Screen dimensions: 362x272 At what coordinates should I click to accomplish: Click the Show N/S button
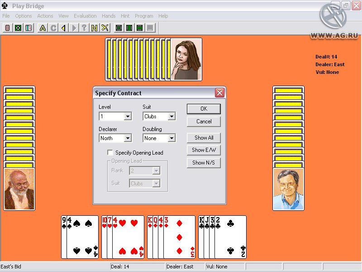[x=204, y=163]
